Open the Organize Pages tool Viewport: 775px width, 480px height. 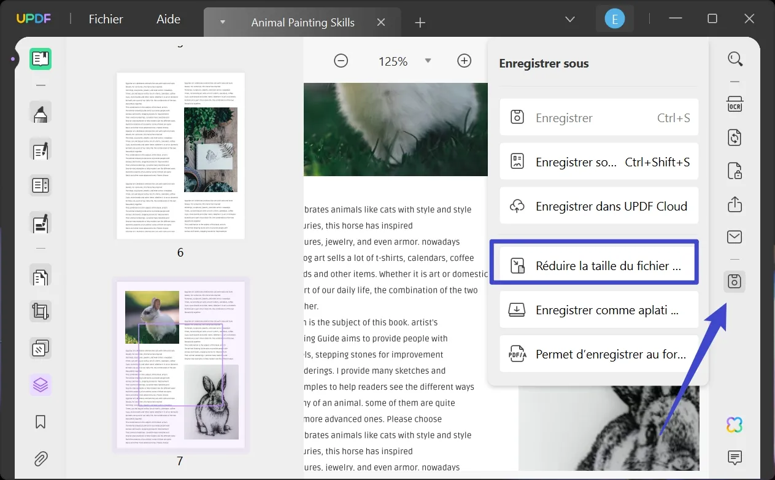[40, 276]
